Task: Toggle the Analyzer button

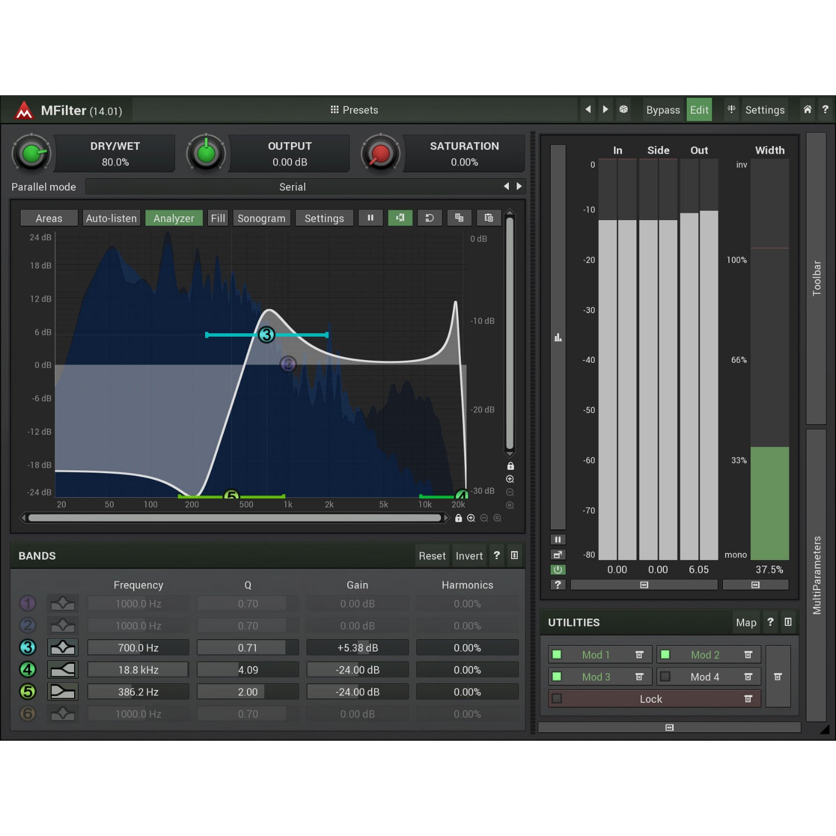Action: (174, 218)
